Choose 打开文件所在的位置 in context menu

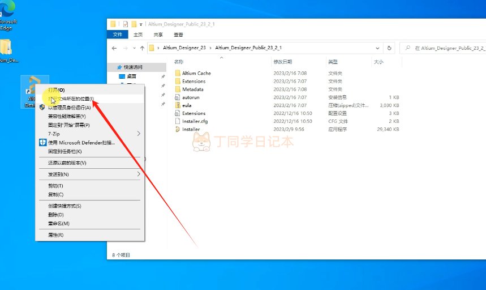point(90,99)
